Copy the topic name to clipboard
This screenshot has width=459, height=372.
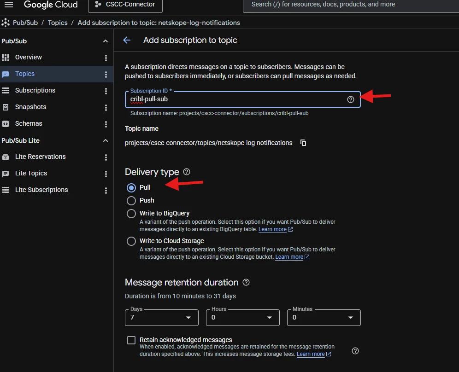[x=303, y=143]
